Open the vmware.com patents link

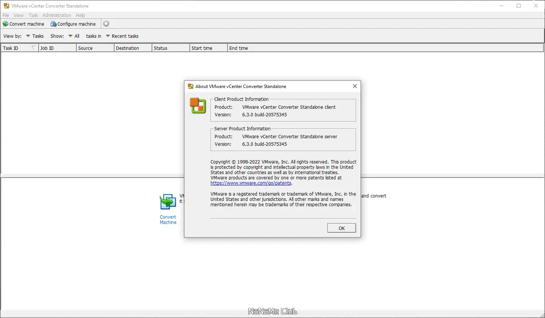251,183
